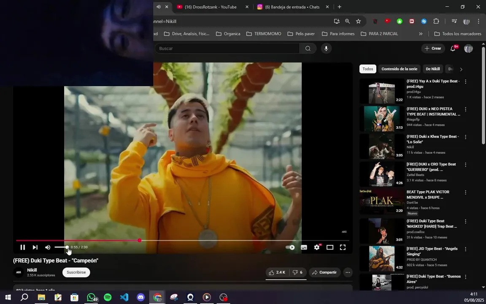Open WhatsApp from the taskbar

click(91, 297)
